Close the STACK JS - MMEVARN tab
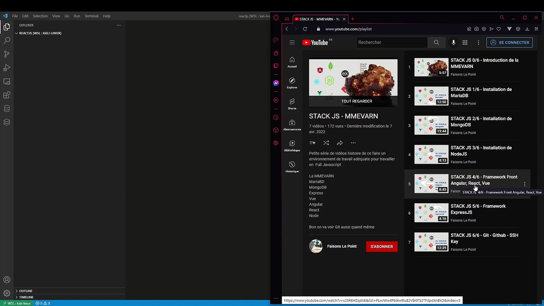 click(344, 19)
